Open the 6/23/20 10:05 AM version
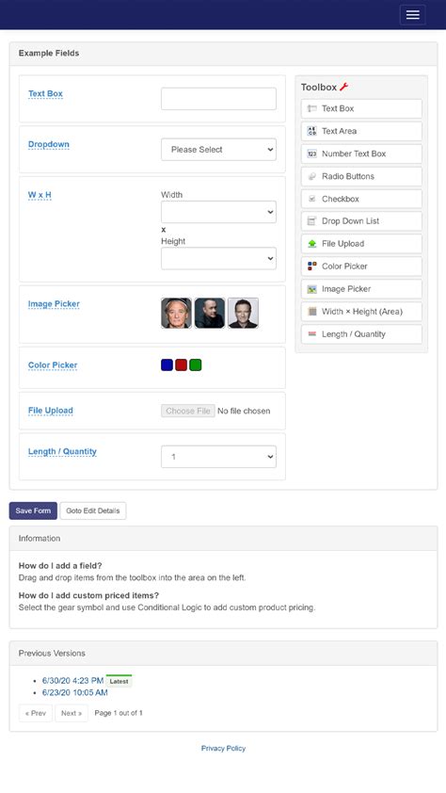Screen dimensions: 446x793 click(74, 692)
